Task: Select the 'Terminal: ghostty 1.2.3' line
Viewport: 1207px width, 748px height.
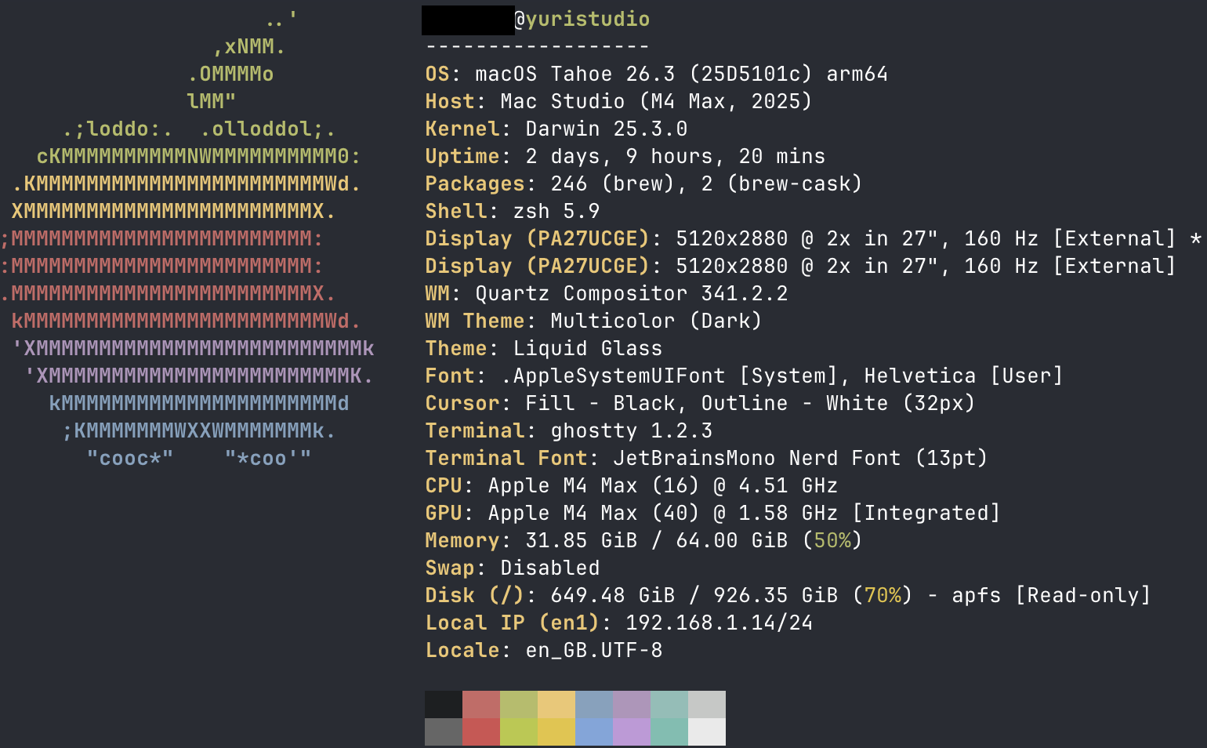Action: click(569, 430)
